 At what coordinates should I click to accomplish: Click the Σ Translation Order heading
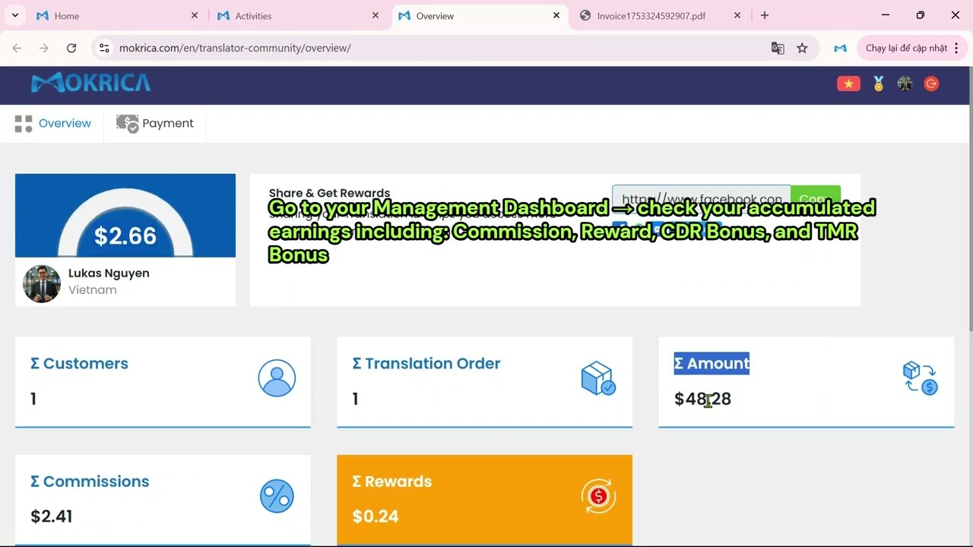pyautogui.click(x=426, y=363)
